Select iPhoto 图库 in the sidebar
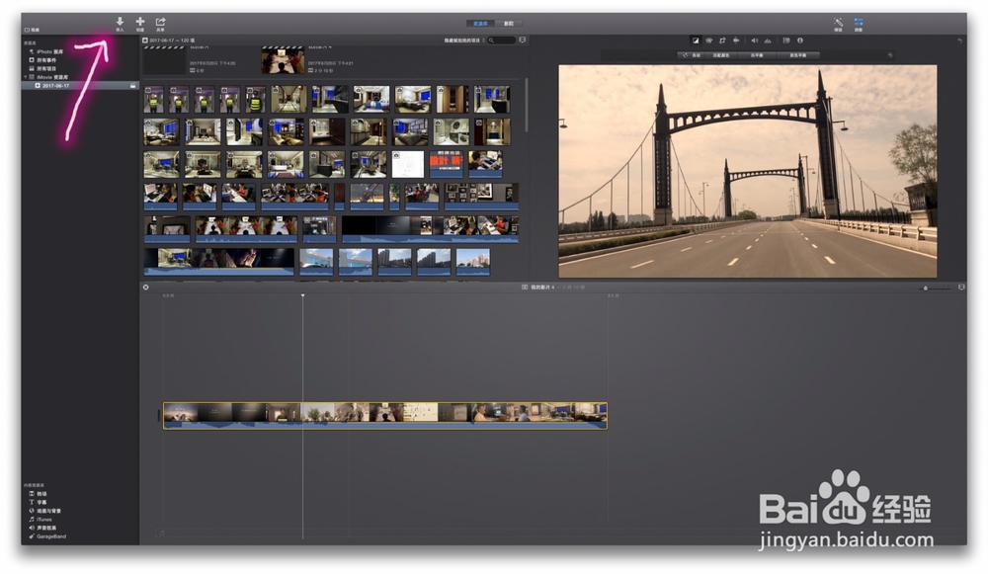Image resolution: width=988 pixels, height=574 pixels. (x=49, y=51)
